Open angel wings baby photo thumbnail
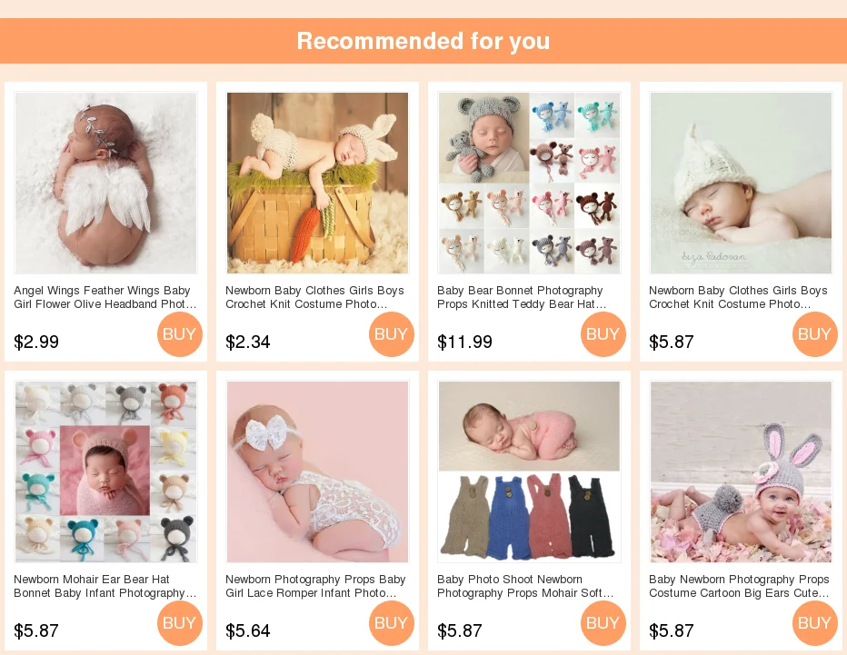847x655 pixels. pyautogui.click(x=105, y=183)
